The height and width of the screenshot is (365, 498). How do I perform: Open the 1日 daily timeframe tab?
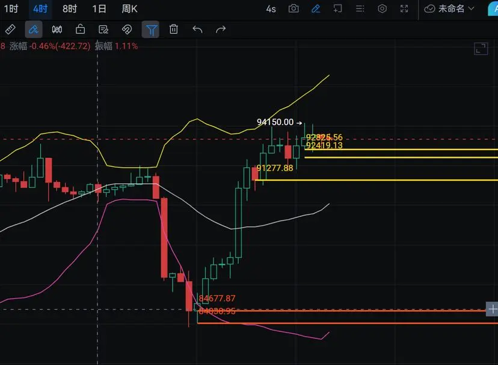[99, 9]
